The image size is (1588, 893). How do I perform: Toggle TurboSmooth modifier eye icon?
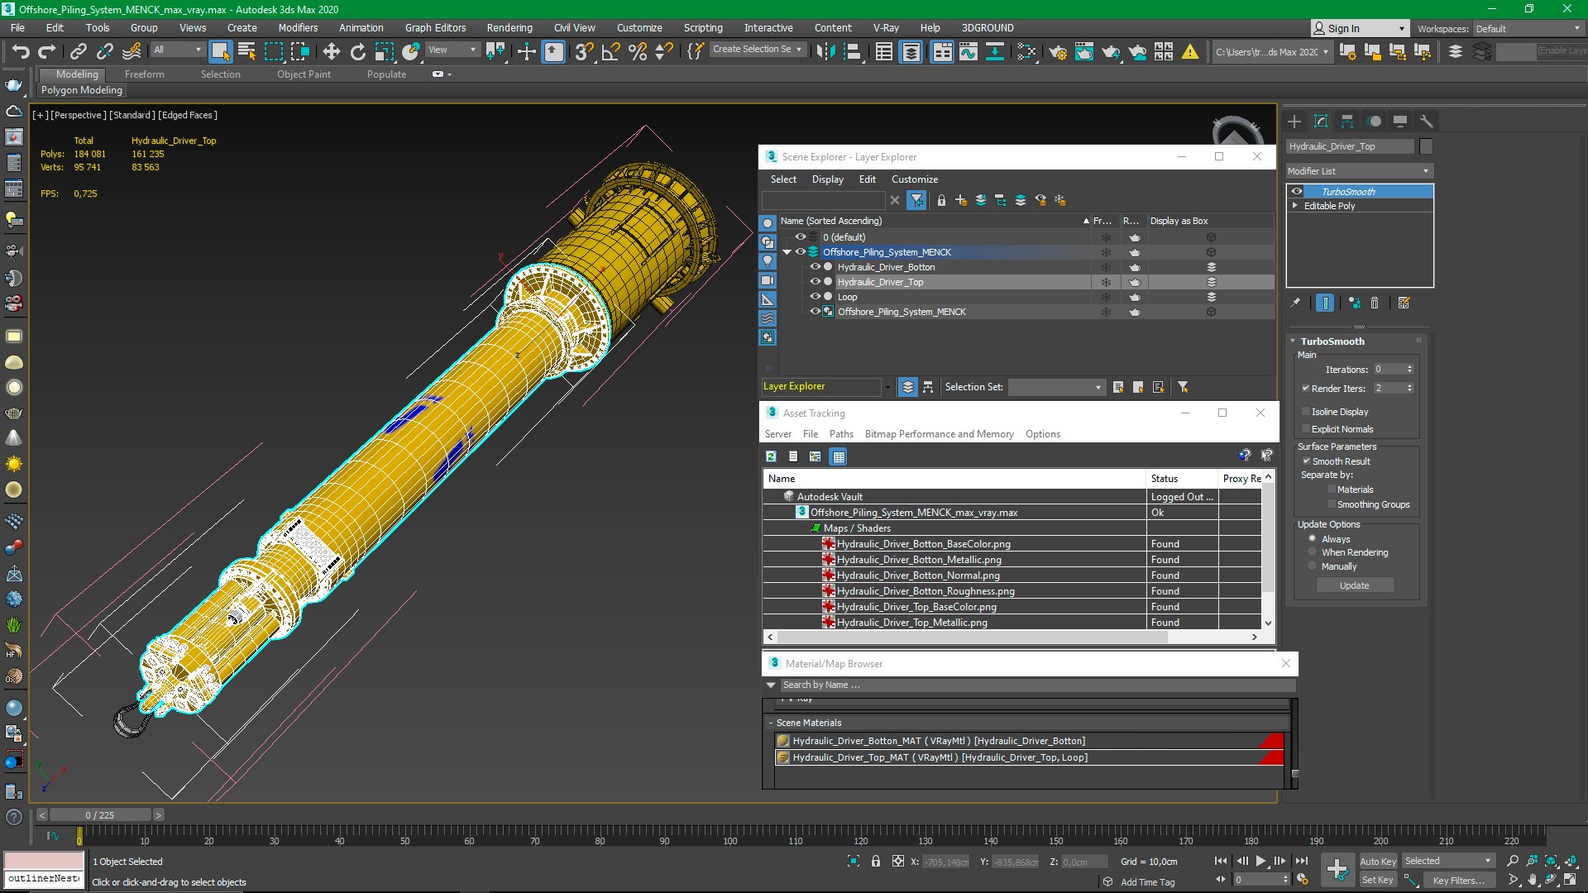coord(1297,192)
